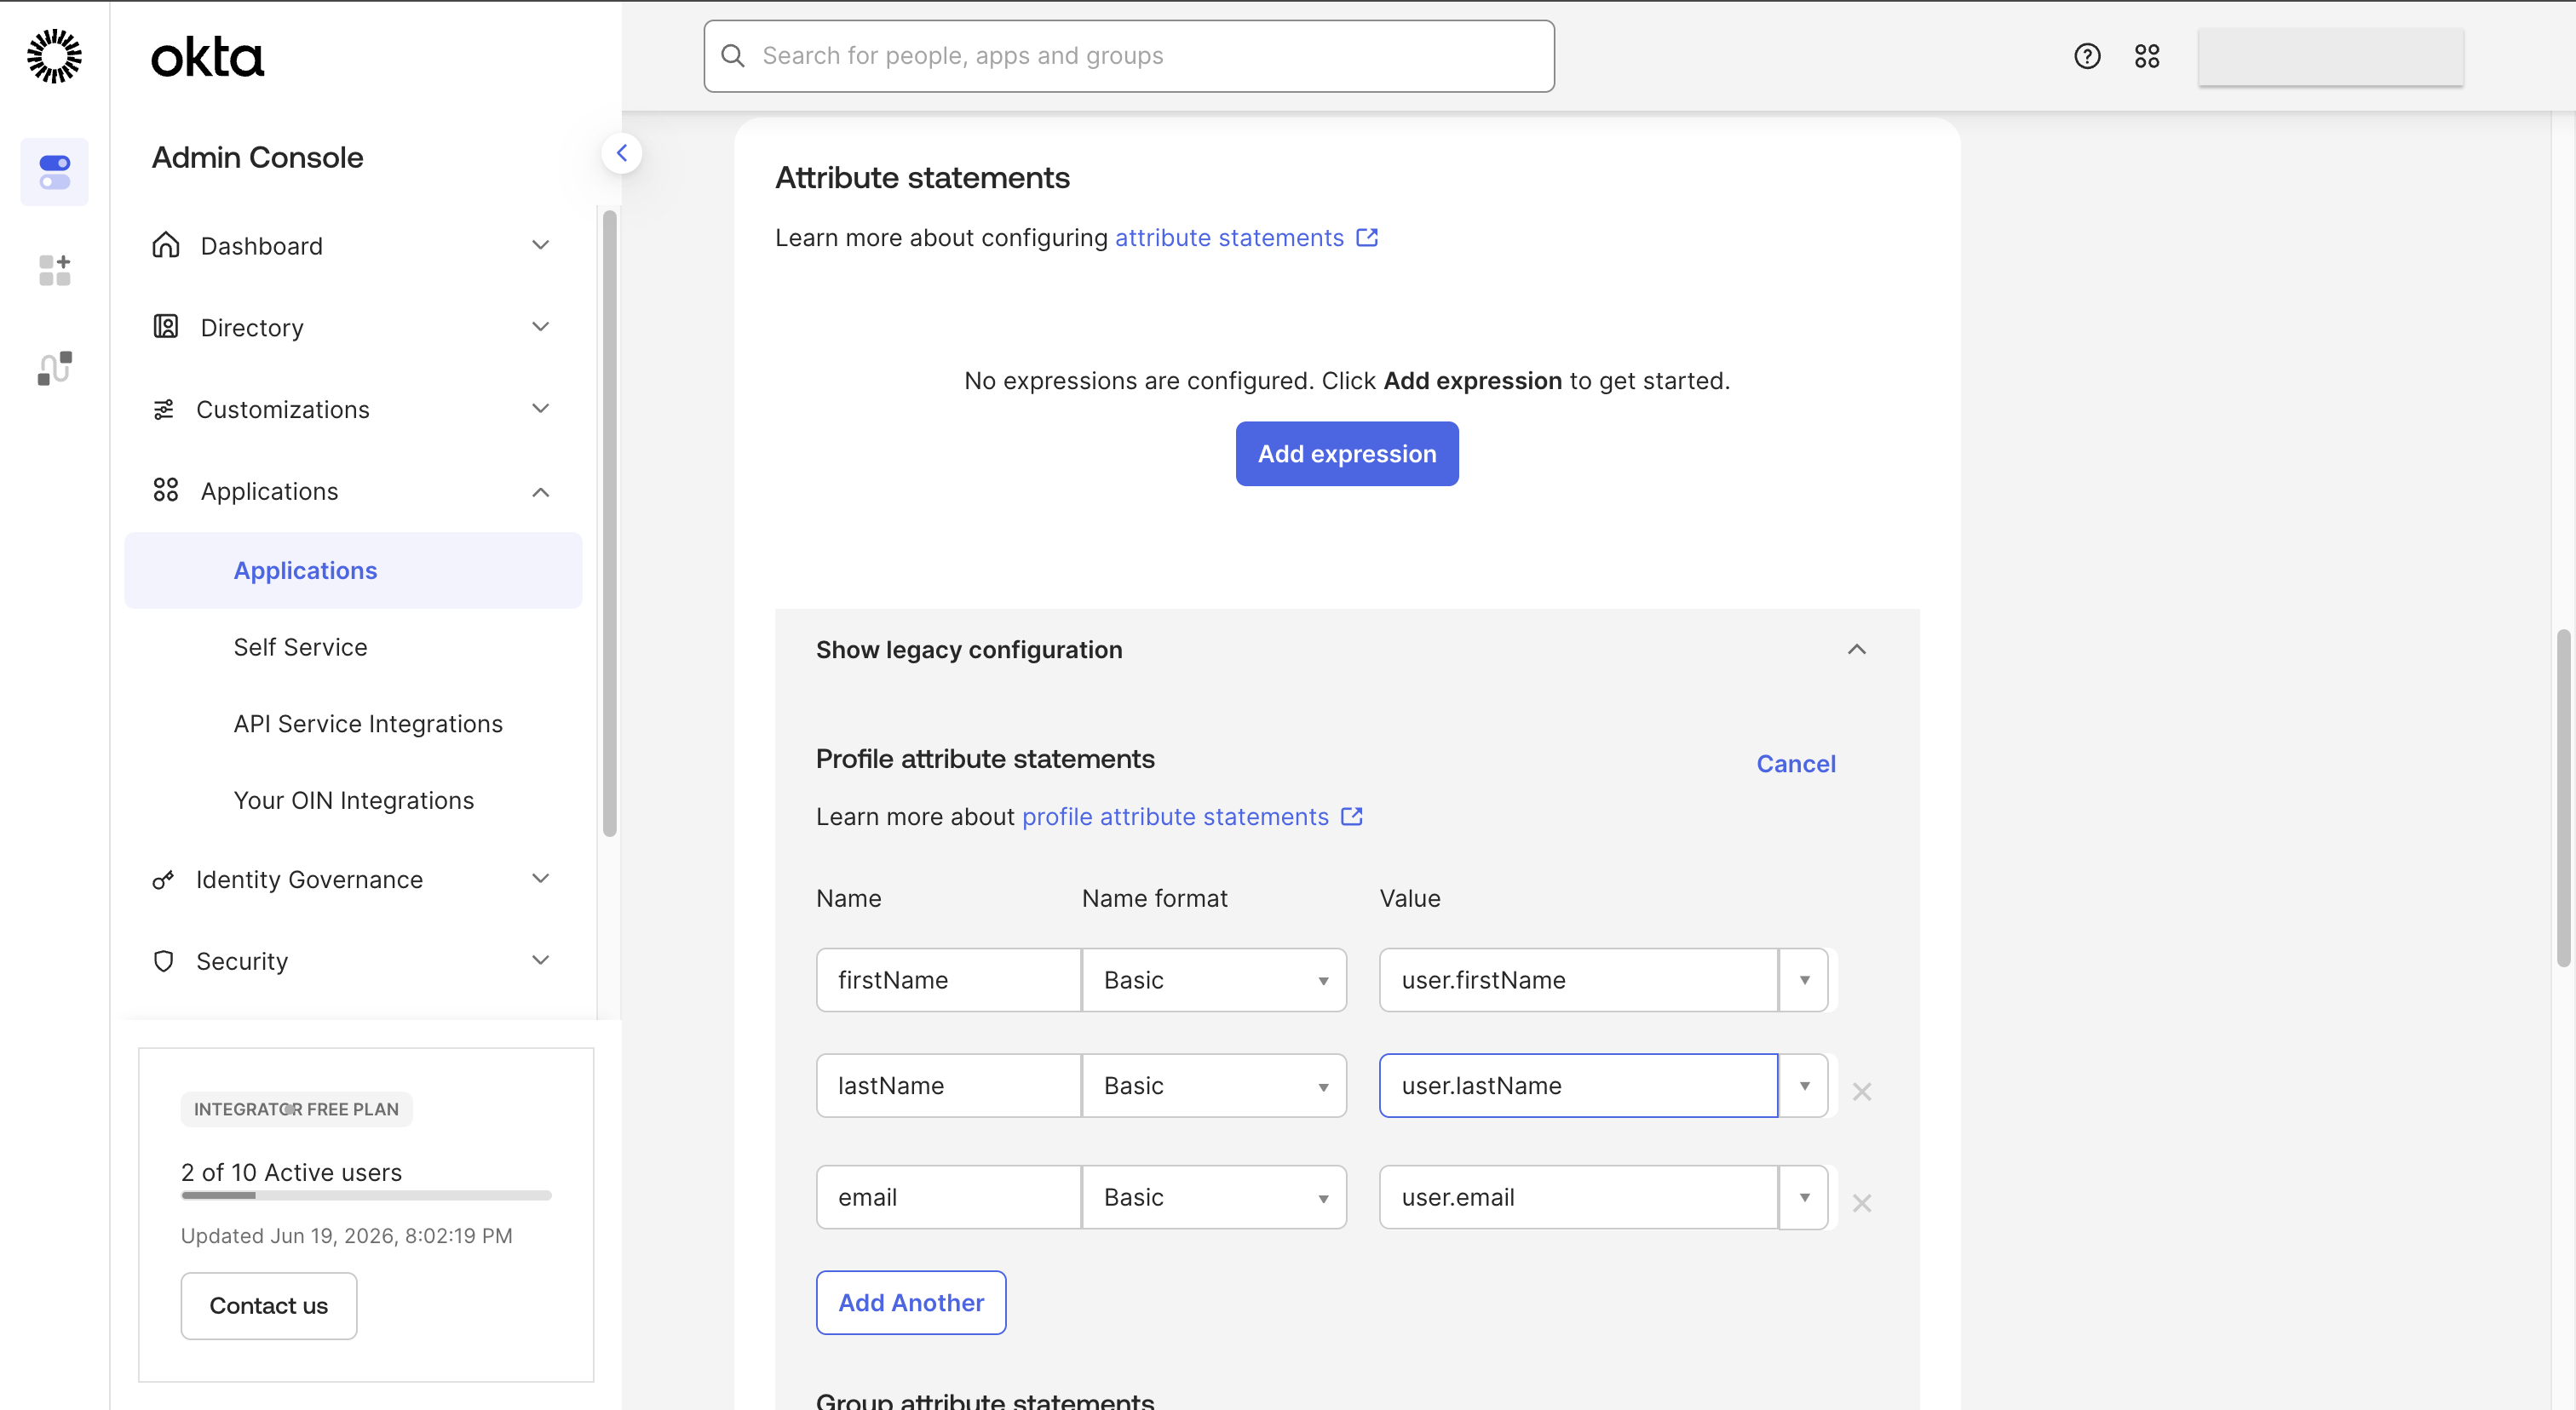This screenshot has width=2576, height=1410.
Task: Click the Add expression button
Action: pos(1347,454)
